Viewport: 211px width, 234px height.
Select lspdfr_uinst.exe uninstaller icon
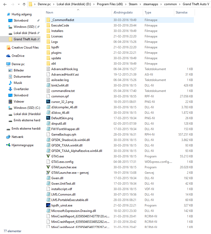coord(48,205)
